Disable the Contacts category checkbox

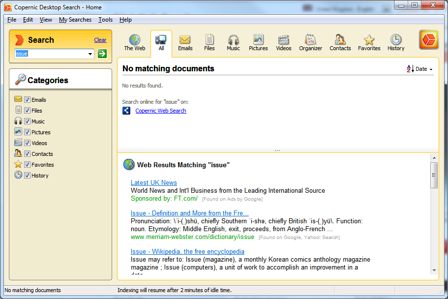click(27, 154)
